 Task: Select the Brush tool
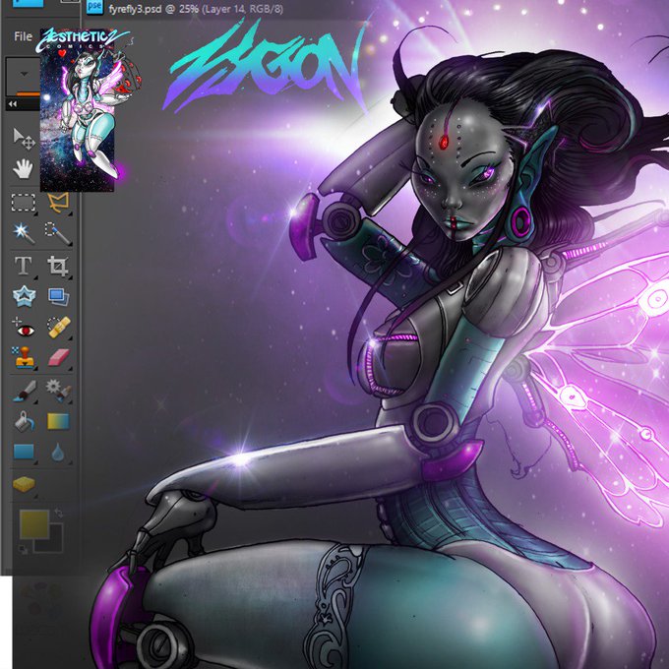pos(25,392)
